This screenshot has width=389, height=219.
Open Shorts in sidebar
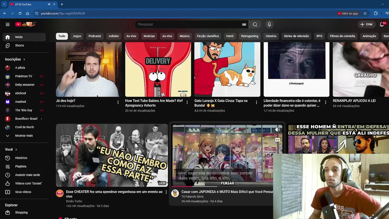[24, 45]
